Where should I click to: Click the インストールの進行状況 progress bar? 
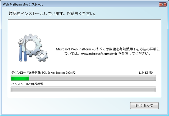tap(83, 89)
